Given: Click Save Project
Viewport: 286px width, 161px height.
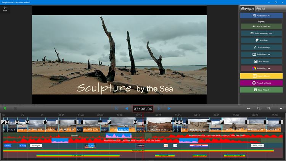Looking at the screenshot, I should click(x=261, y=90).
